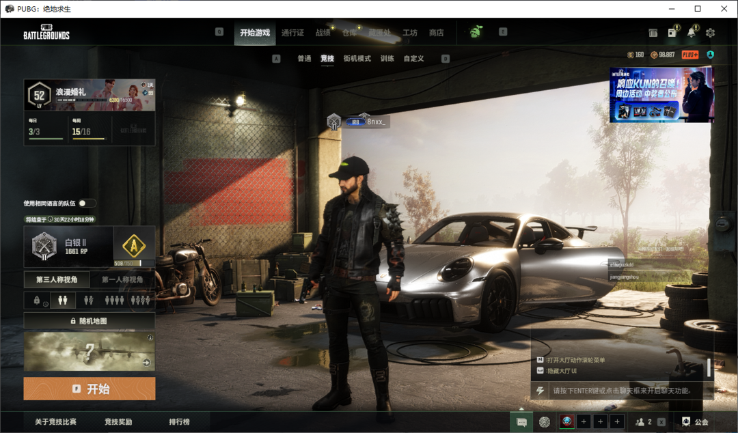Click the 每日 3/3 missions progress
The height and width of the screenshot is (433, 738).
[46, 128]
